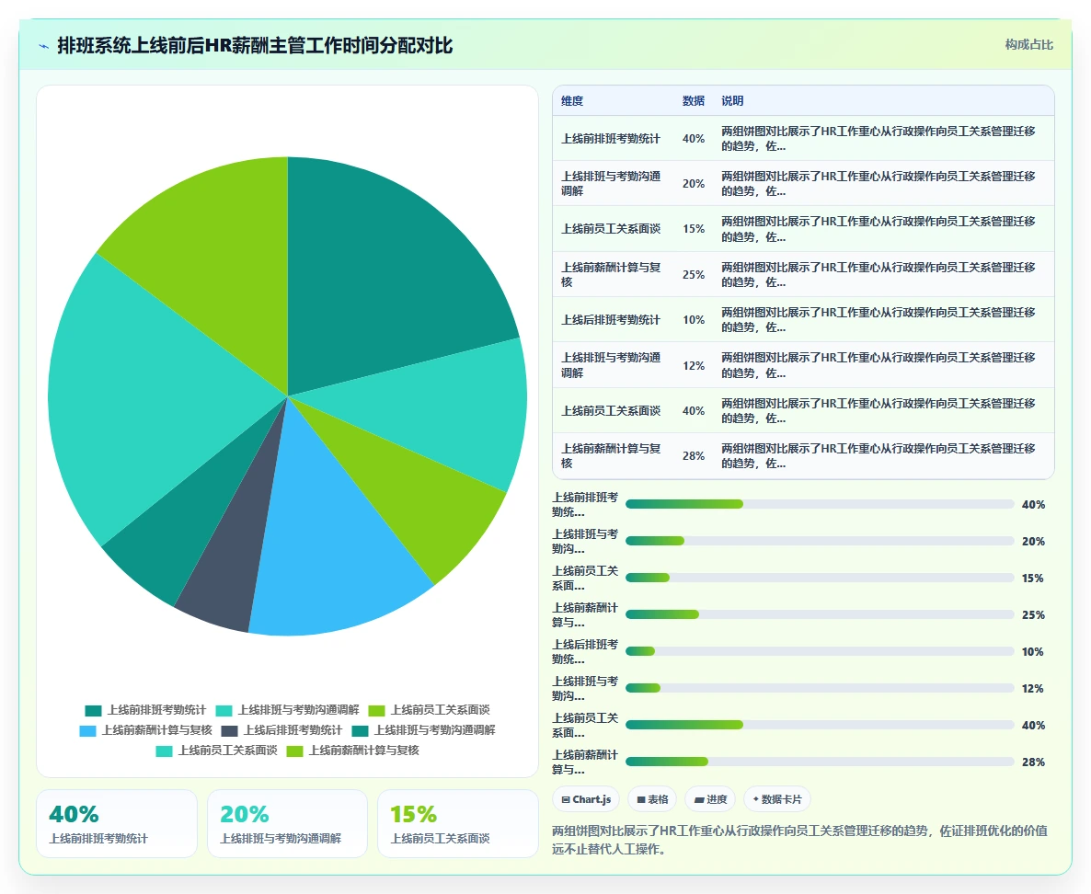
Task: Click the 上线前排班考勤… progress bar at 40%
Action: [820, 504]
